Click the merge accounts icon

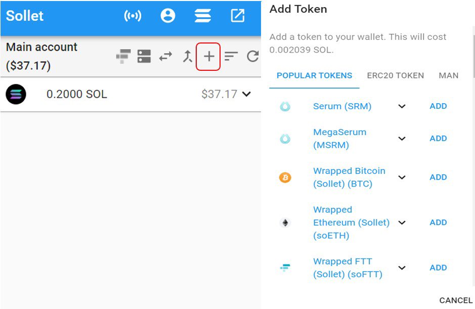(x=188, y=57)
